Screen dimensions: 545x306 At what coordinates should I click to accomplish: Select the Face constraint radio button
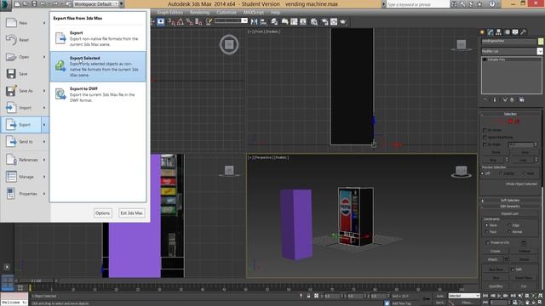tap(486, 232)
